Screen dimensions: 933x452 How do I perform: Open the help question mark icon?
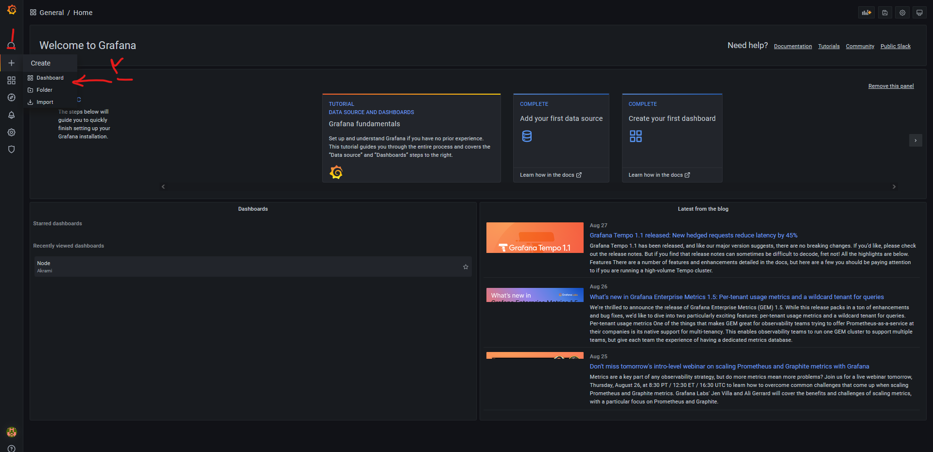pos(12,448)
